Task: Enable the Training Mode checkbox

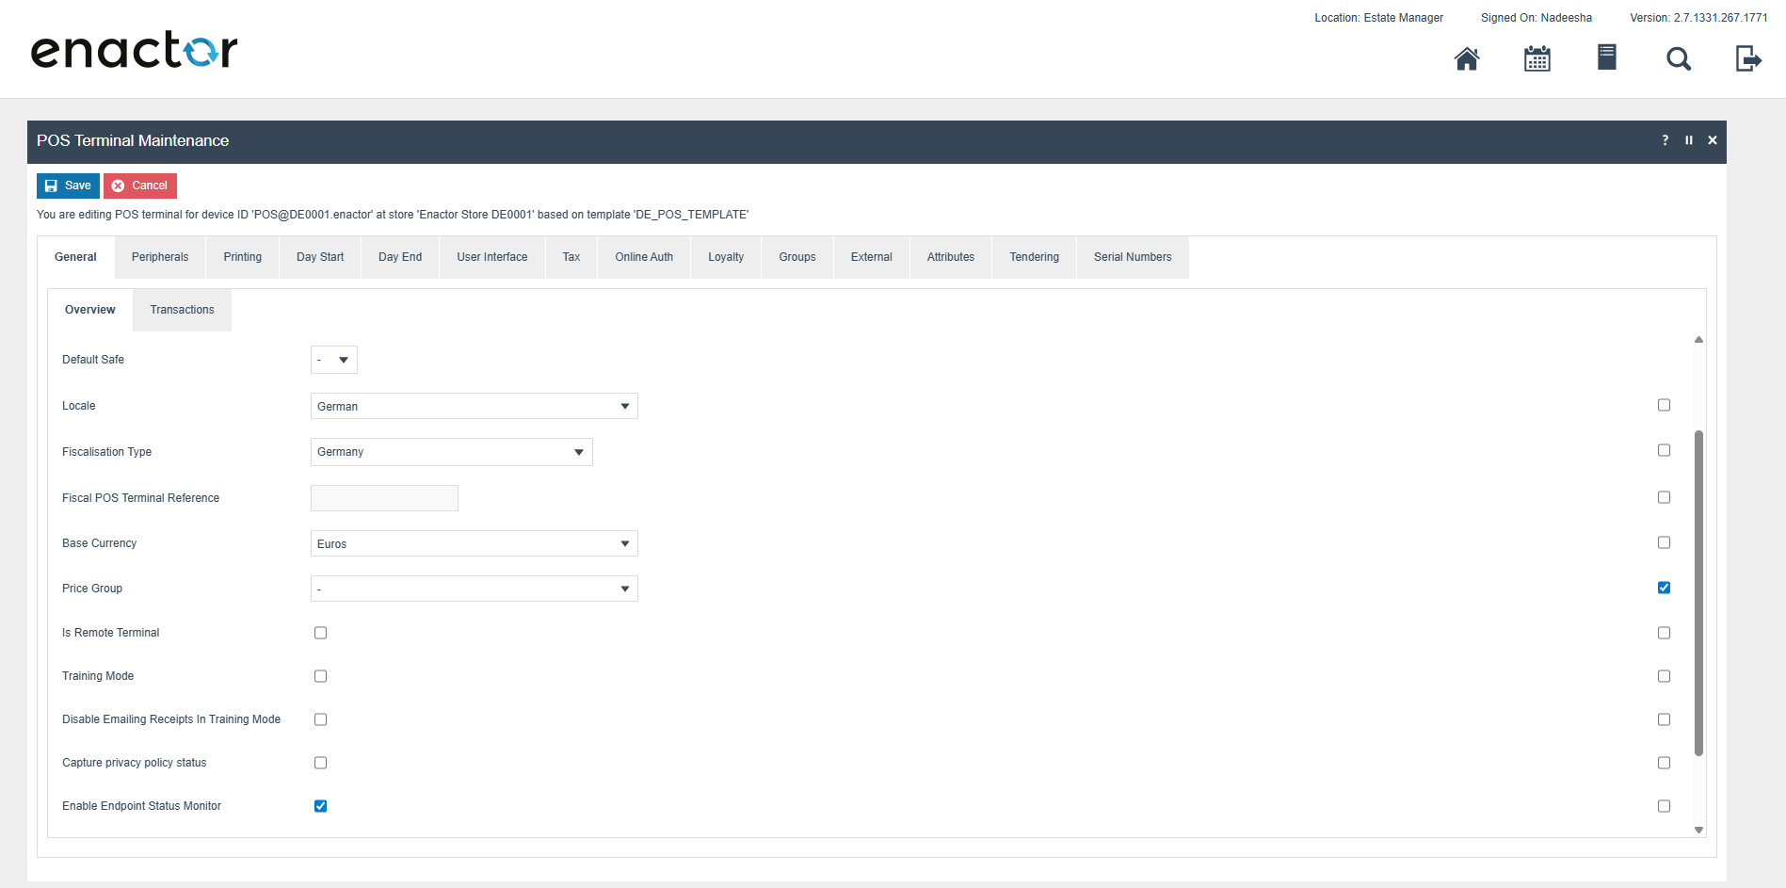Action: (x=321, y=676)
